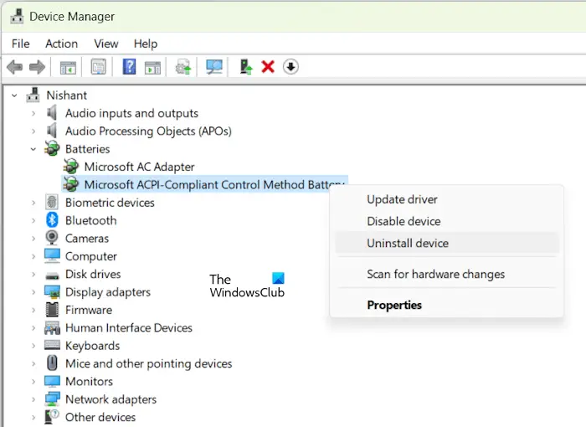Screen dimensions: 586x427
Task: Expand Audio inputs and outputs chevron
Action: [33, 113]
